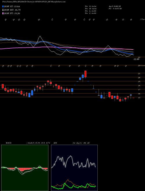Open the dark blue ADX indicator panel
The width and height of the screenshot is (145, 191).
tap(74, 168)
